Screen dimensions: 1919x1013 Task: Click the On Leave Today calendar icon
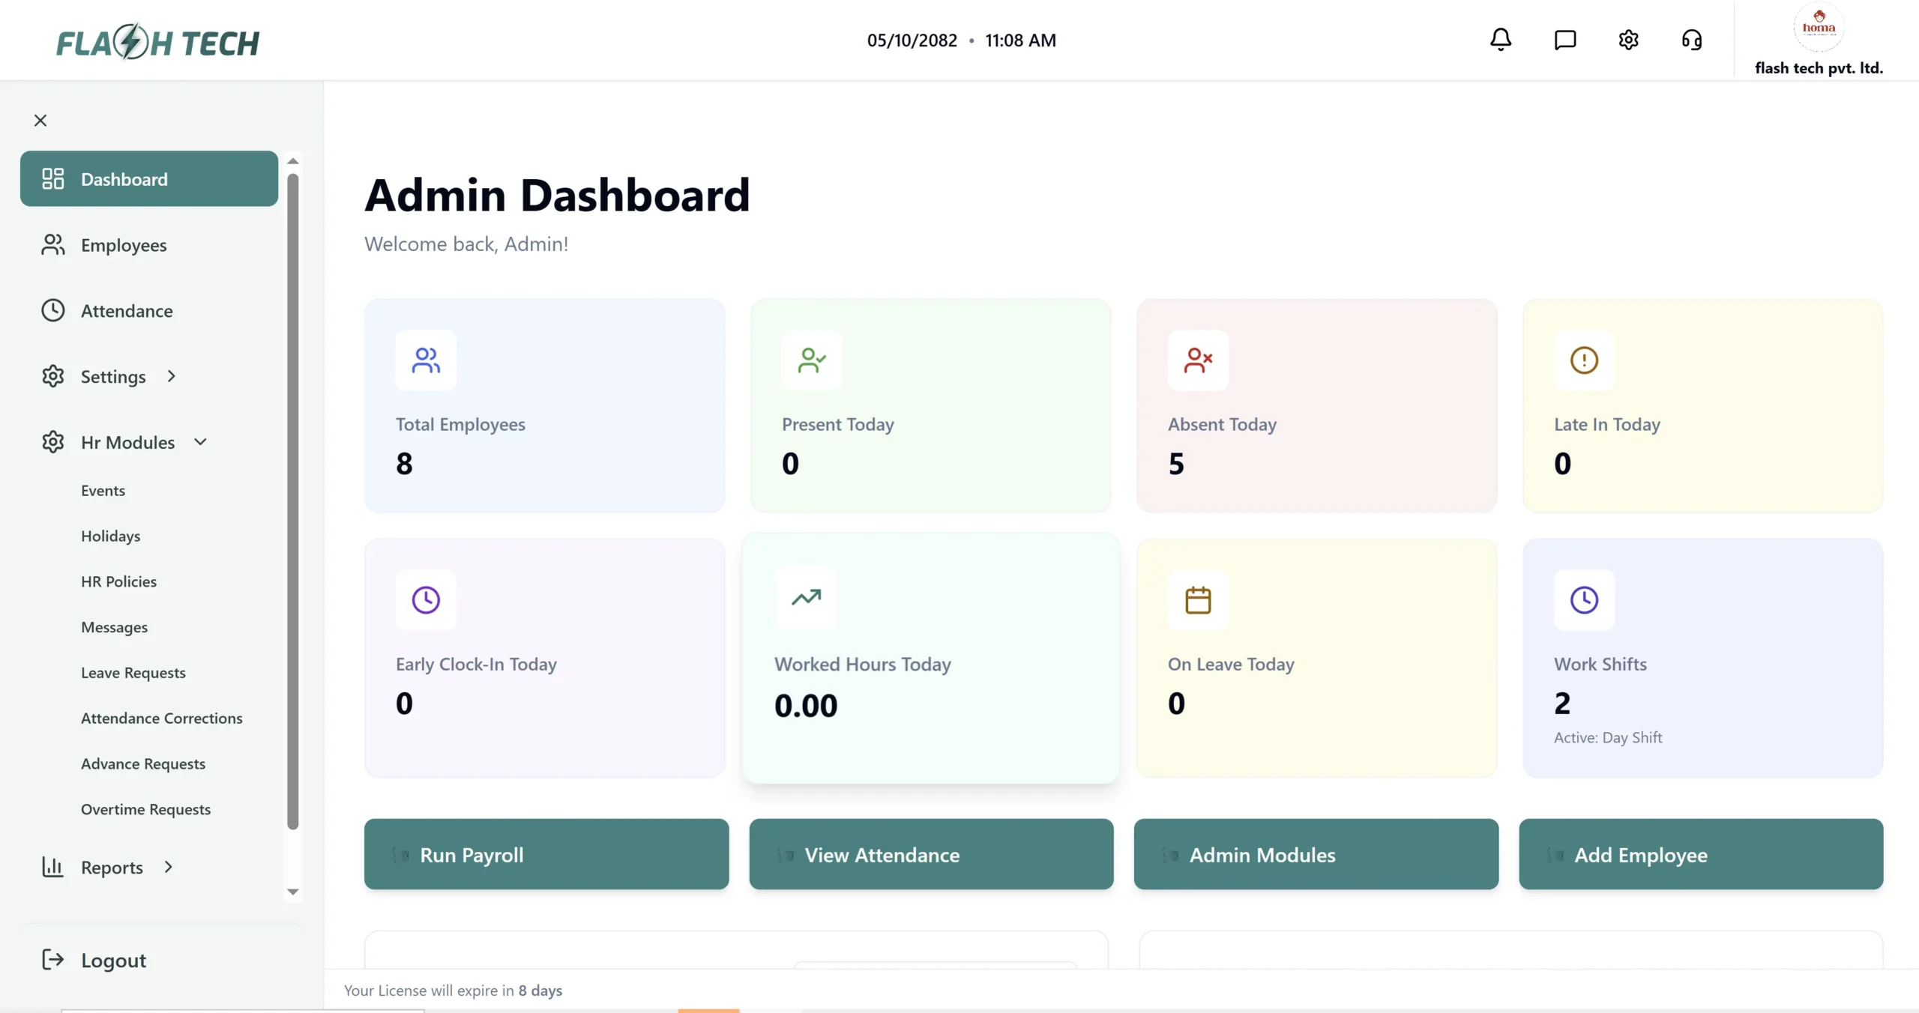pyautogui.click(x=1198, y=600)
